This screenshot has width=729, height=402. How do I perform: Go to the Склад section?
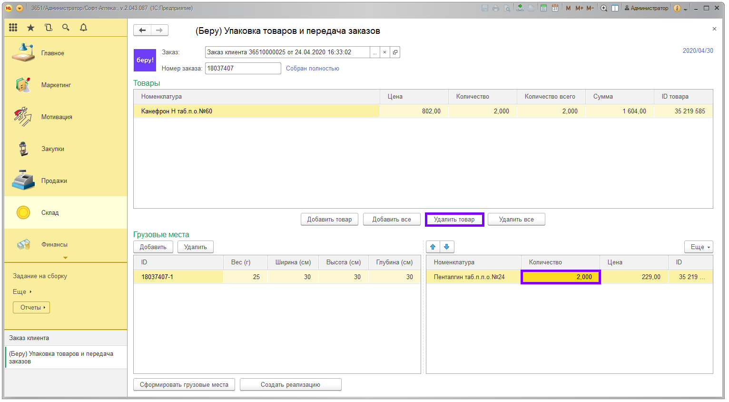click(50, 213)
